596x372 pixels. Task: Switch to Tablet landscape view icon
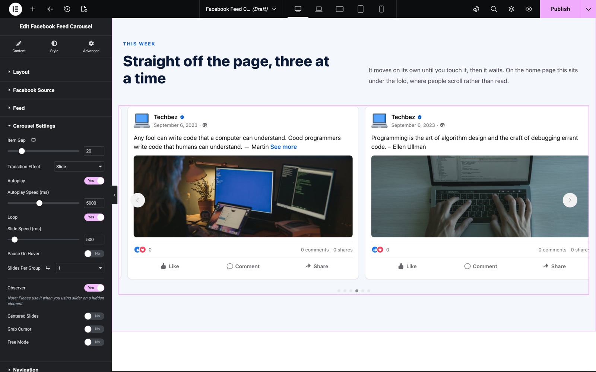(340, 9)
